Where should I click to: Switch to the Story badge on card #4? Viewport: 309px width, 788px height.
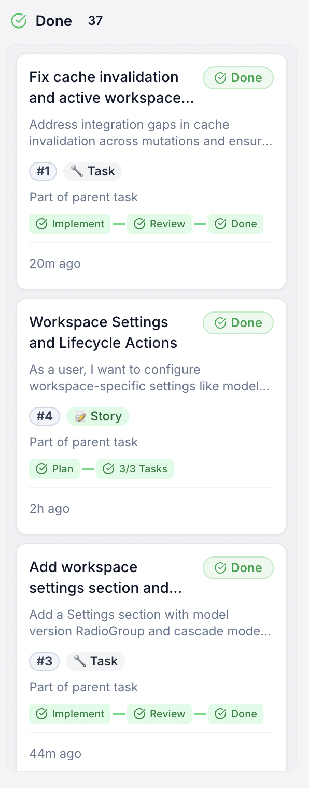click(97, 416)
